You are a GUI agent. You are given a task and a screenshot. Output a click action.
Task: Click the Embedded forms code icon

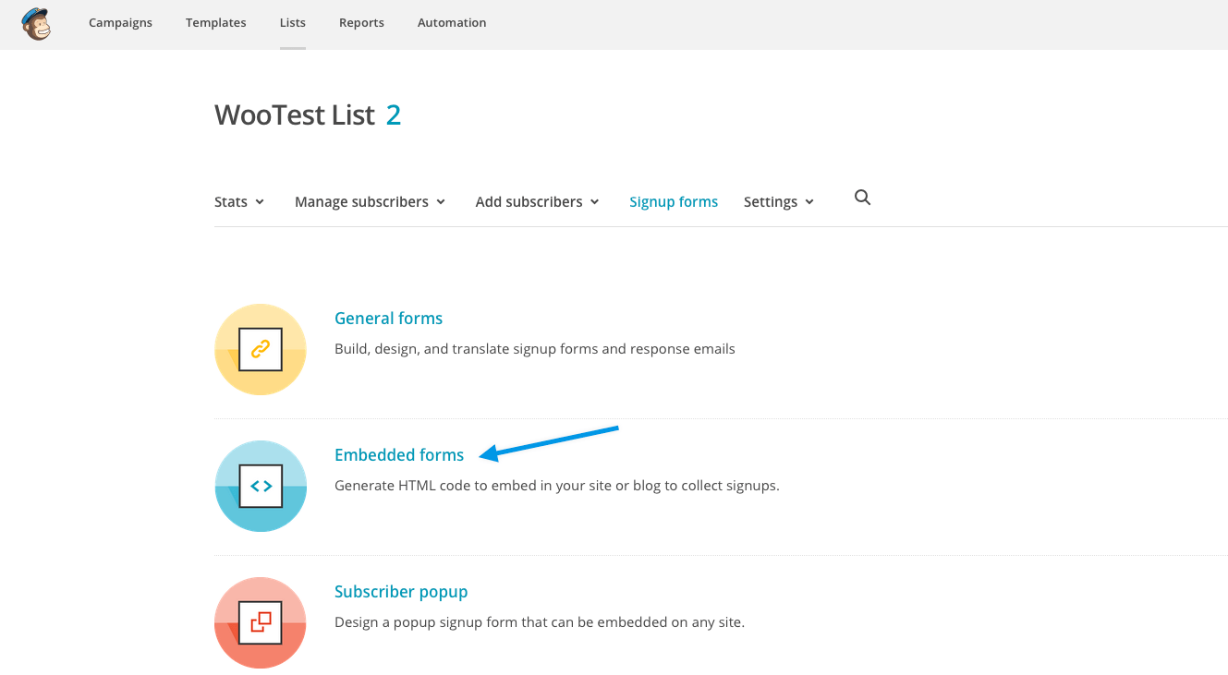tap(261, 486)
